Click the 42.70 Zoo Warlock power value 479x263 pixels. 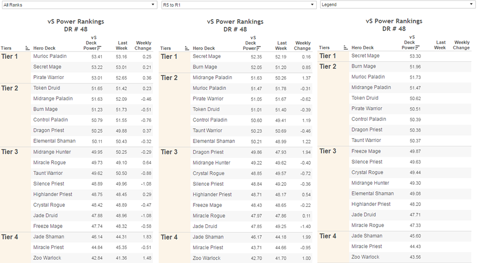pos(256,258)
